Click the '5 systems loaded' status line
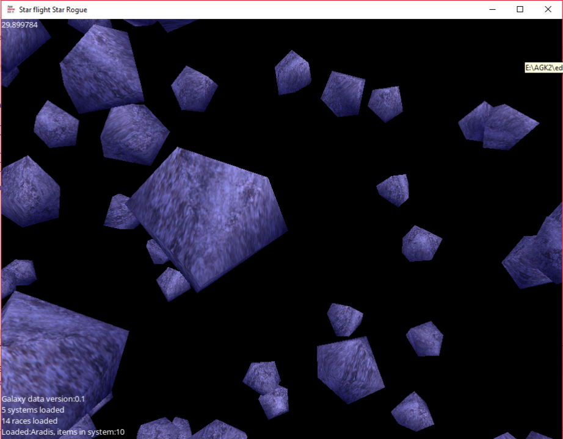 33,410
